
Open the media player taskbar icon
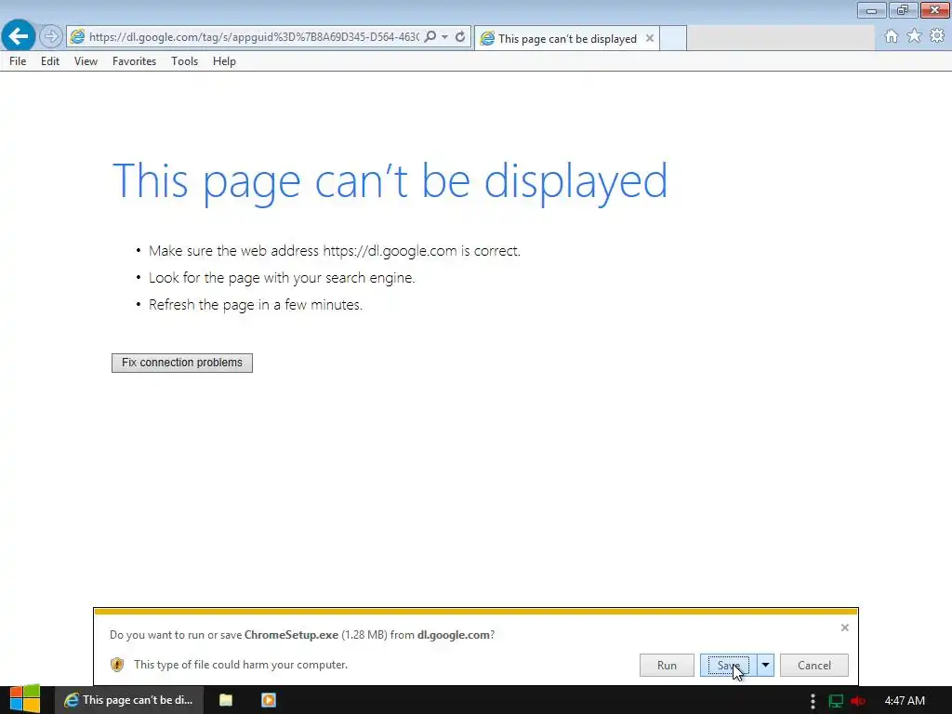tap(269, 700)
